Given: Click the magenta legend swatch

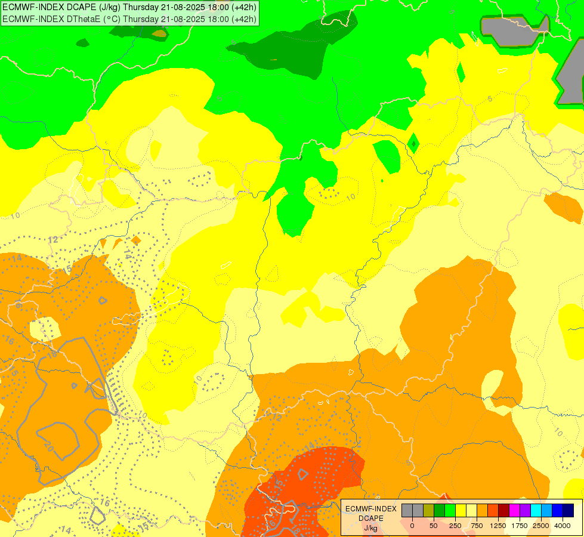Looking at the screenshot, I should 514,511.
